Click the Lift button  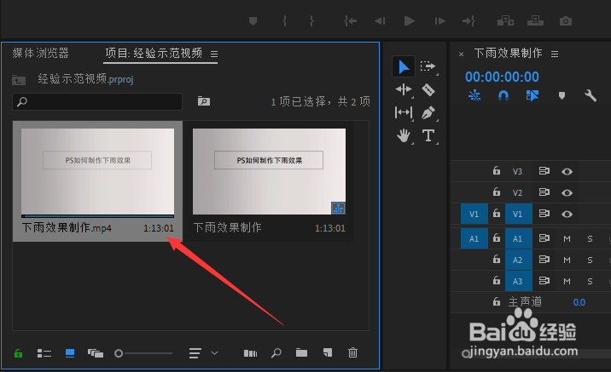(x=505, y=20)
